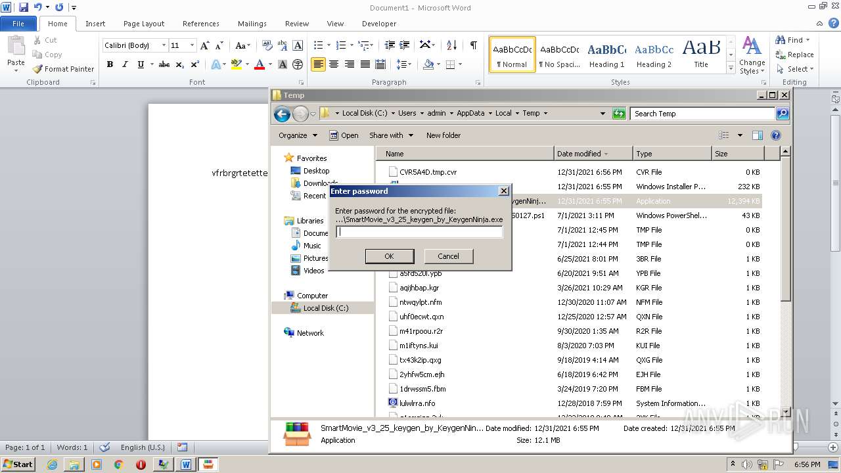Viewport: 841px width, 473px height.
Task: Cancel the Enter password dialog
Action: coord(448,256)
